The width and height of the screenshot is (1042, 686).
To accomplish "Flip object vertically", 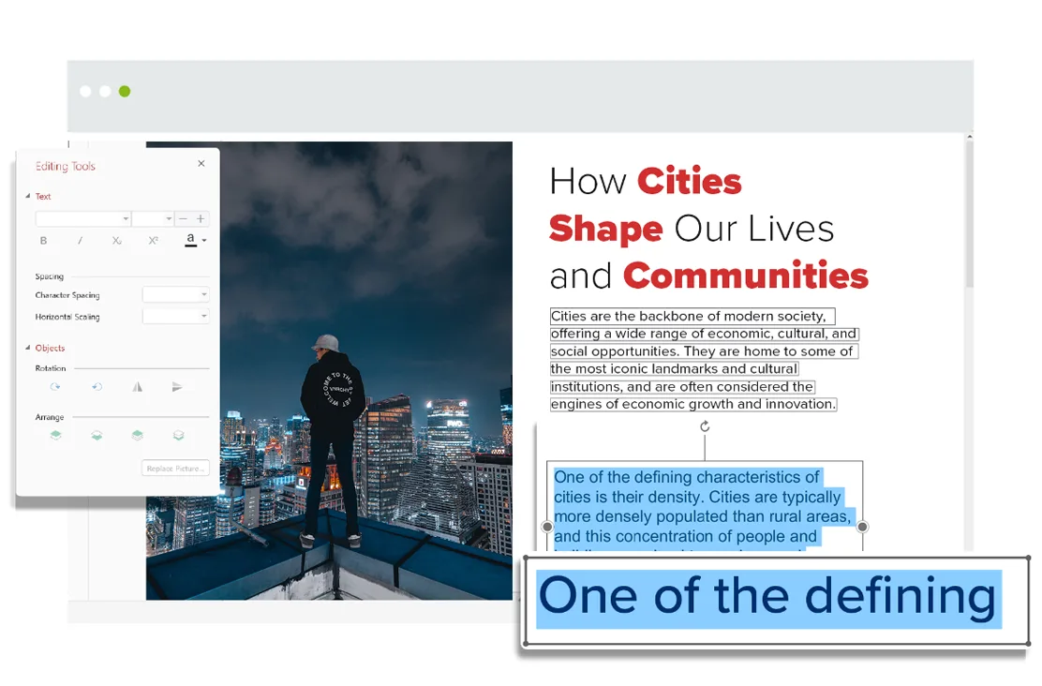I will [x=178, y=387].
